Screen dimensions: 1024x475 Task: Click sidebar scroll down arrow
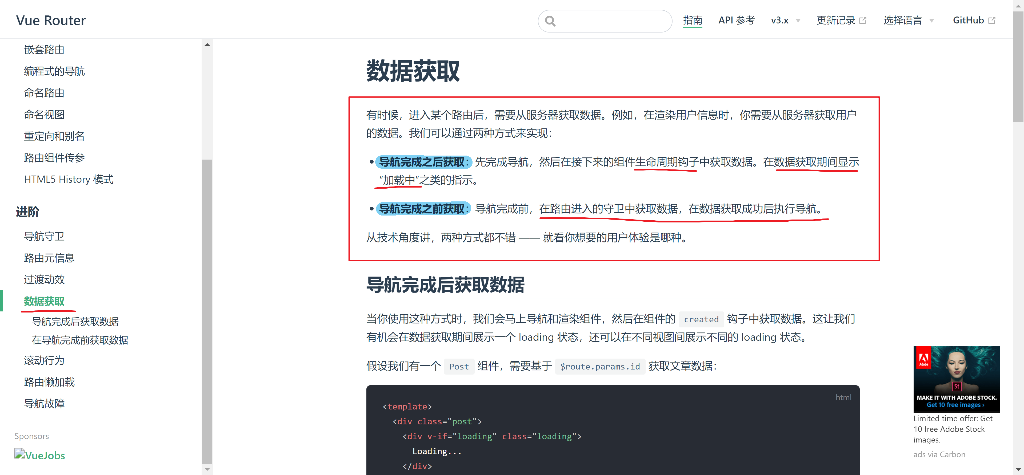(207, 469)
